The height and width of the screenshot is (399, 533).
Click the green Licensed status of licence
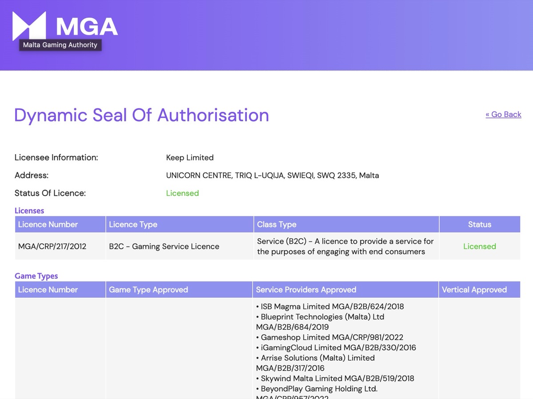coord(182,193)
